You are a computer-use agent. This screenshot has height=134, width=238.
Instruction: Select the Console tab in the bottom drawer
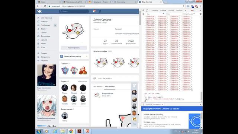pos(149,105)
